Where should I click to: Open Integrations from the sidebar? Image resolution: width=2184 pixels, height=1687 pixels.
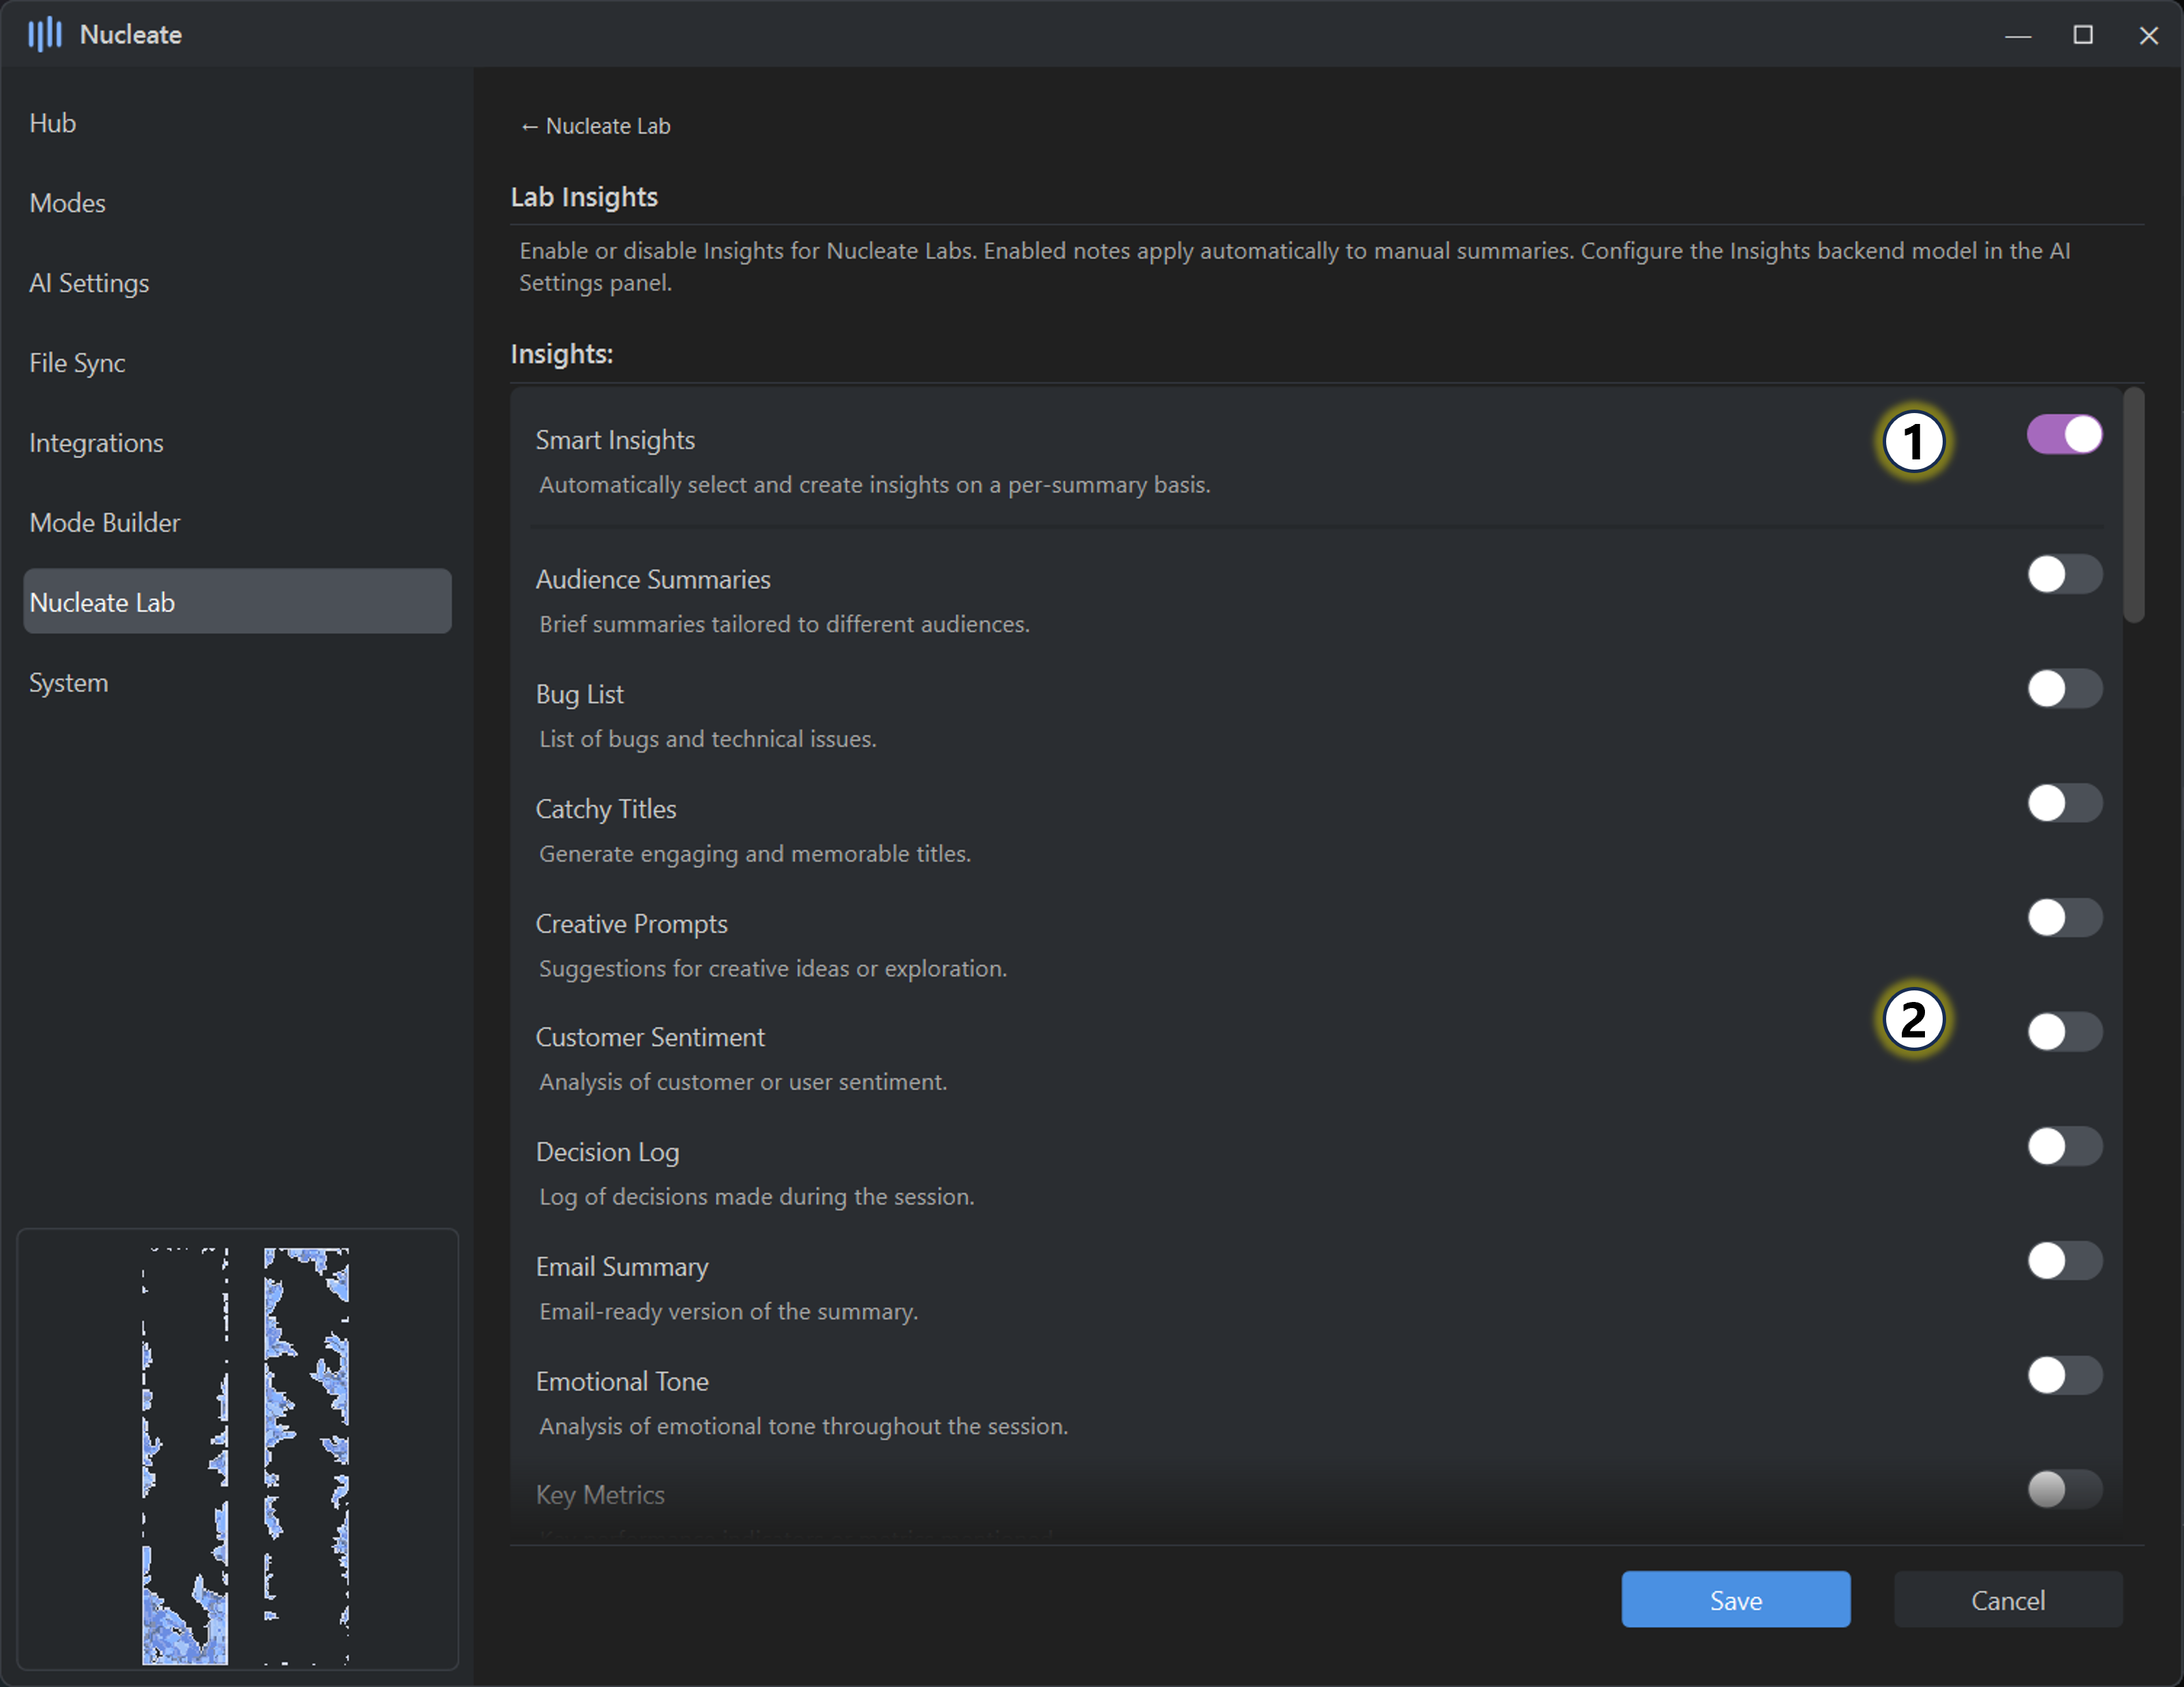(96, 443)
